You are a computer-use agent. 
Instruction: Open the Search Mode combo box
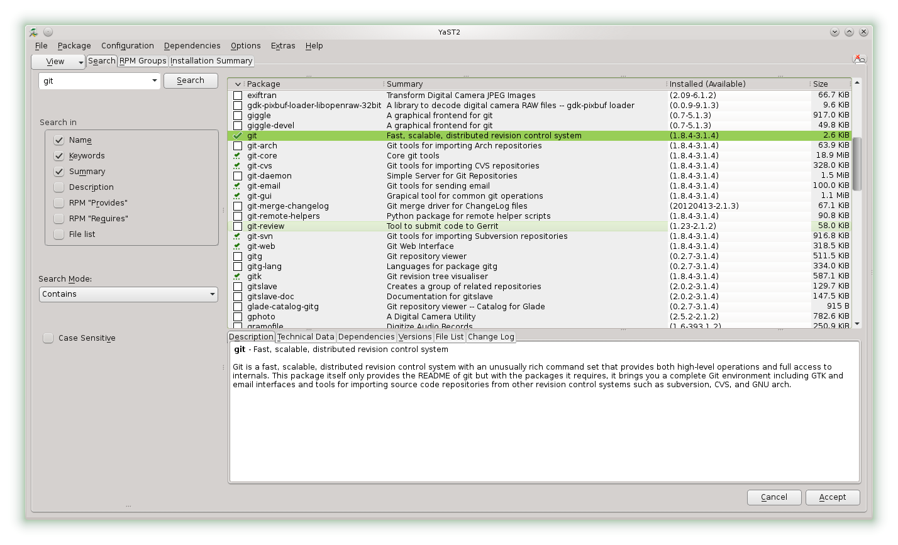click(x=128, y=294)
